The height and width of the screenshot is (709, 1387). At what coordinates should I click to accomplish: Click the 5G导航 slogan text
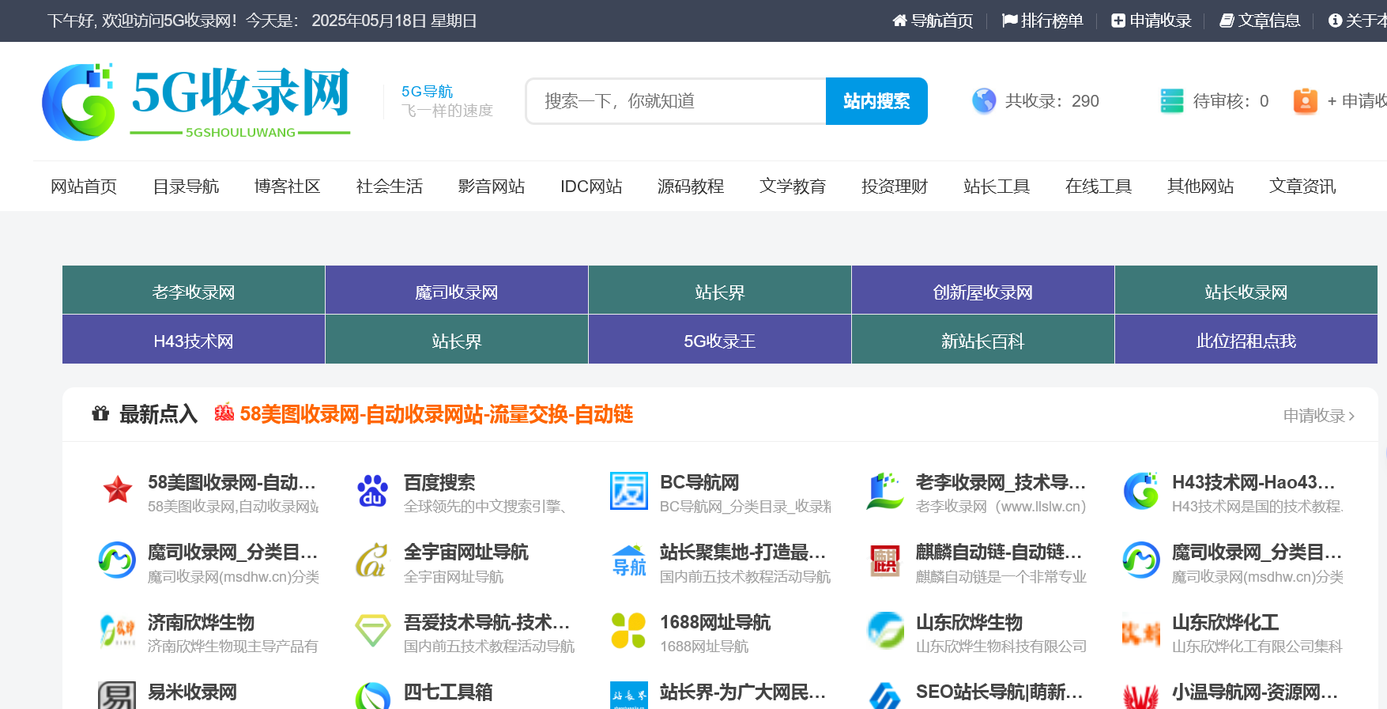[428, 92]
